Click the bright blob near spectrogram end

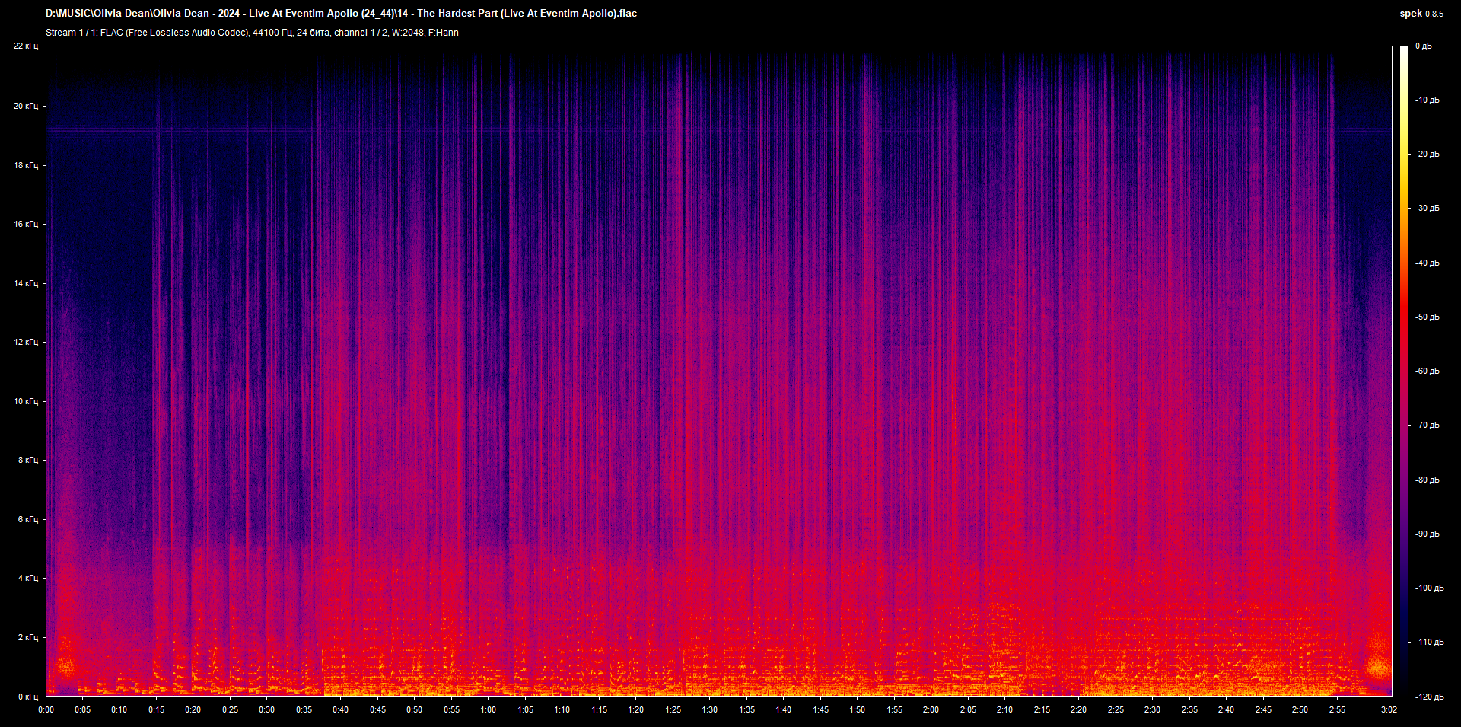coord(1378,667)
